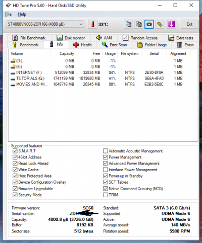The image size is (202, 243).
Task: Select the 1019680 MB free space cell
Action: pos(89,78)
